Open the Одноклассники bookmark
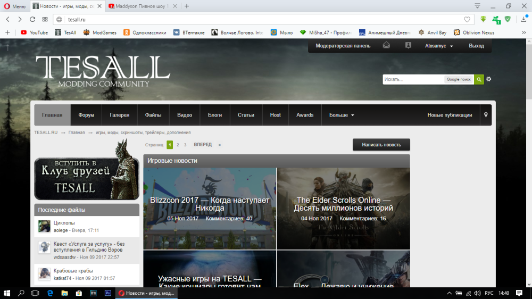 145,32
